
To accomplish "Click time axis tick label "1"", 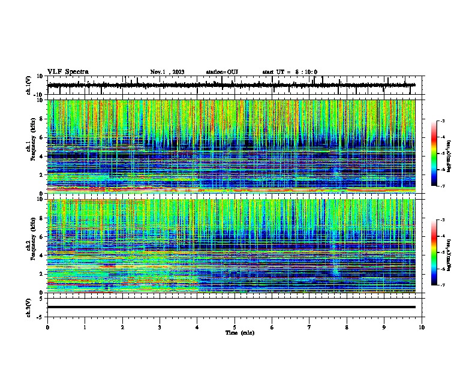I will click(x=85, y=327).
